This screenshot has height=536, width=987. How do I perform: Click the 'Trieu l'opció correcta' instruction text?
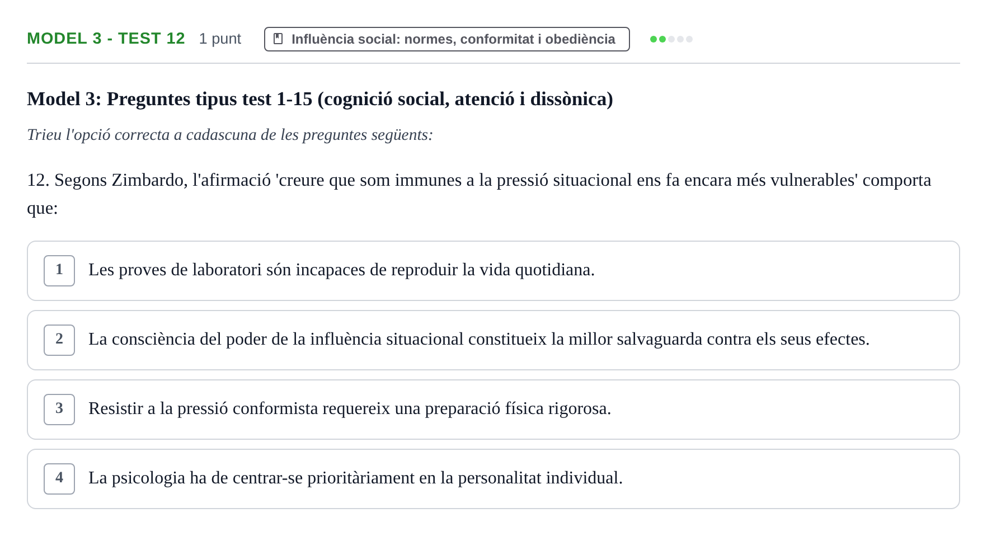tap(230, 135)
